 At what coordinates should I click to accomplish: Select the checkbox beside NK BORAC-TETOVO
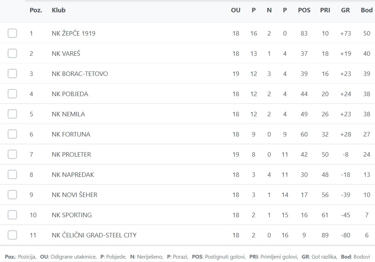pos(12,74)
